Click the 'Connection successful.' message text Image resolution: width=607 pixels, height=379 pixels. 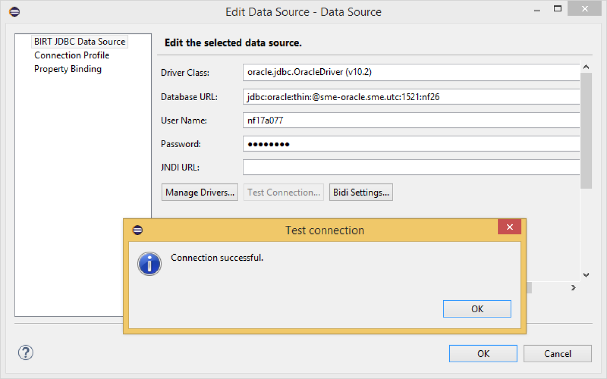(217, 258)
